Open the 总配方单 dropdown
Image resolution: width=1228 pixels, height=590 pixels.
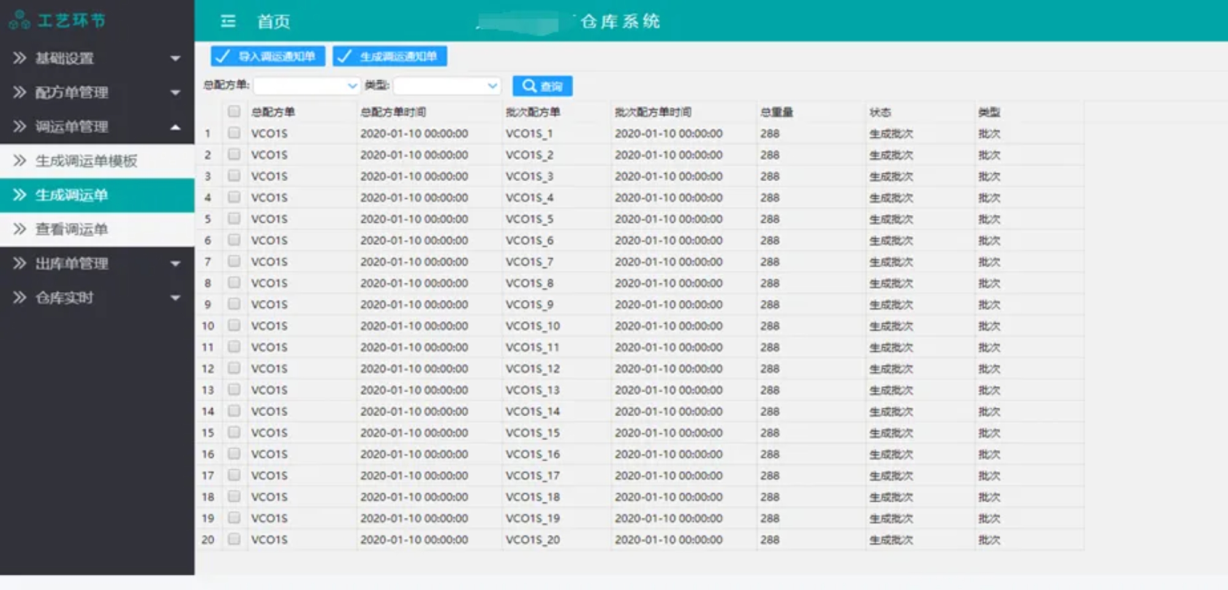(352, 86)
